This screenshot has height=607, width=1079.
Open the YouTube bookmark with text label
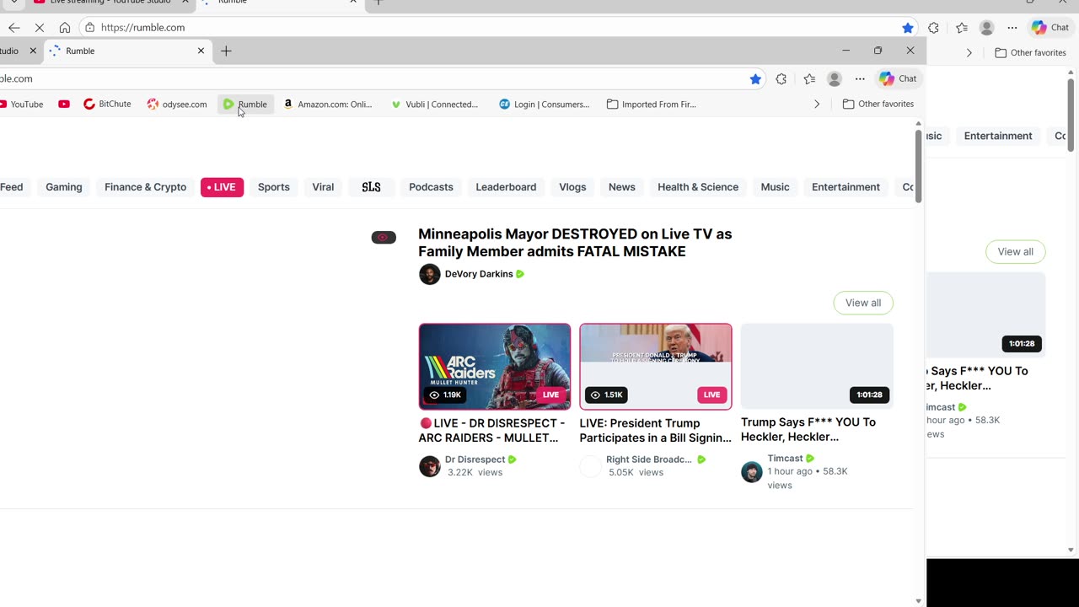tap(22, 105)
